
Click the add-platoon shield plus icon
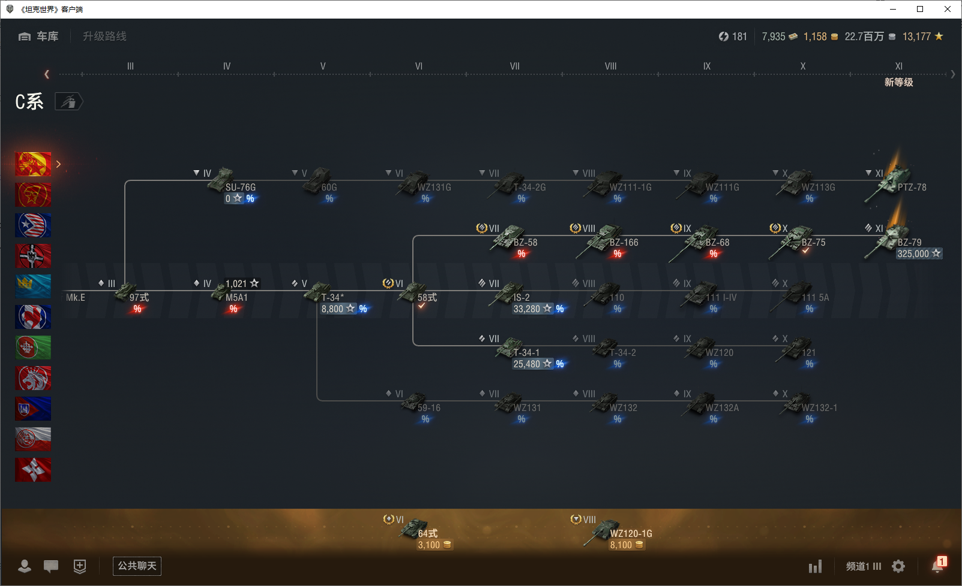pos(80,566)
